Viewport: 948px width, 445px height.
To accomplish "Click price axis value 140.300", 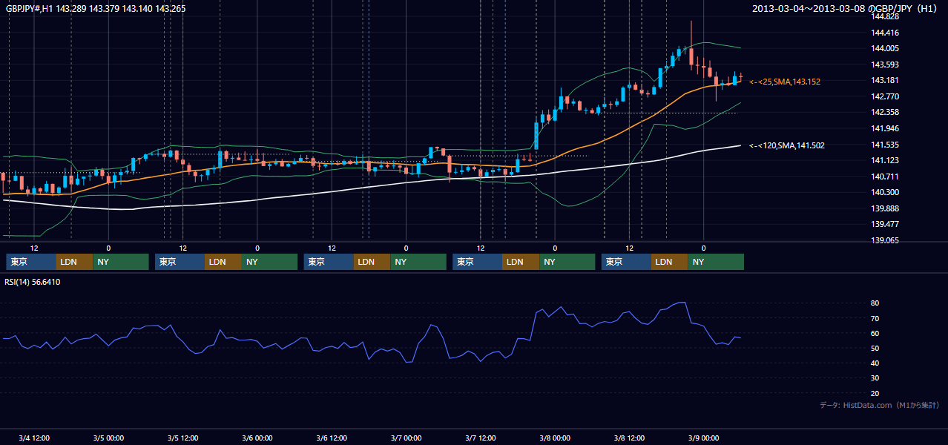I will [886, 192].
